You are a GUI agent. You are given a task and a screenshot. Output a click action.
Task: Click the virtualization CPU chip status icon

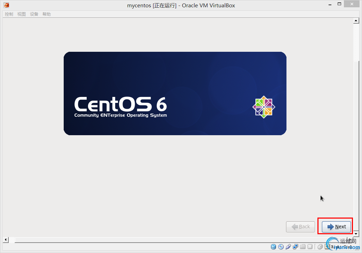(310, 247)
